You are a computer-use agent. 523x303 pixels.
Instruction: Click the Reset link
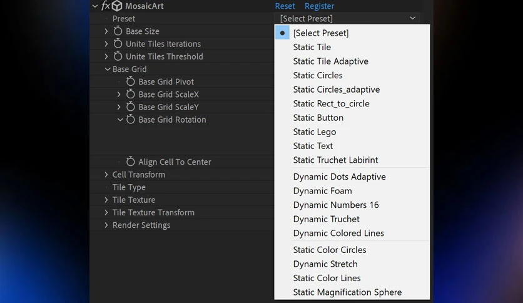click(285, 6)
